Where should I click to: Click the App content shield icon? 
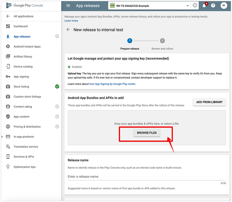pyautogui.click(x=8, y=117)
